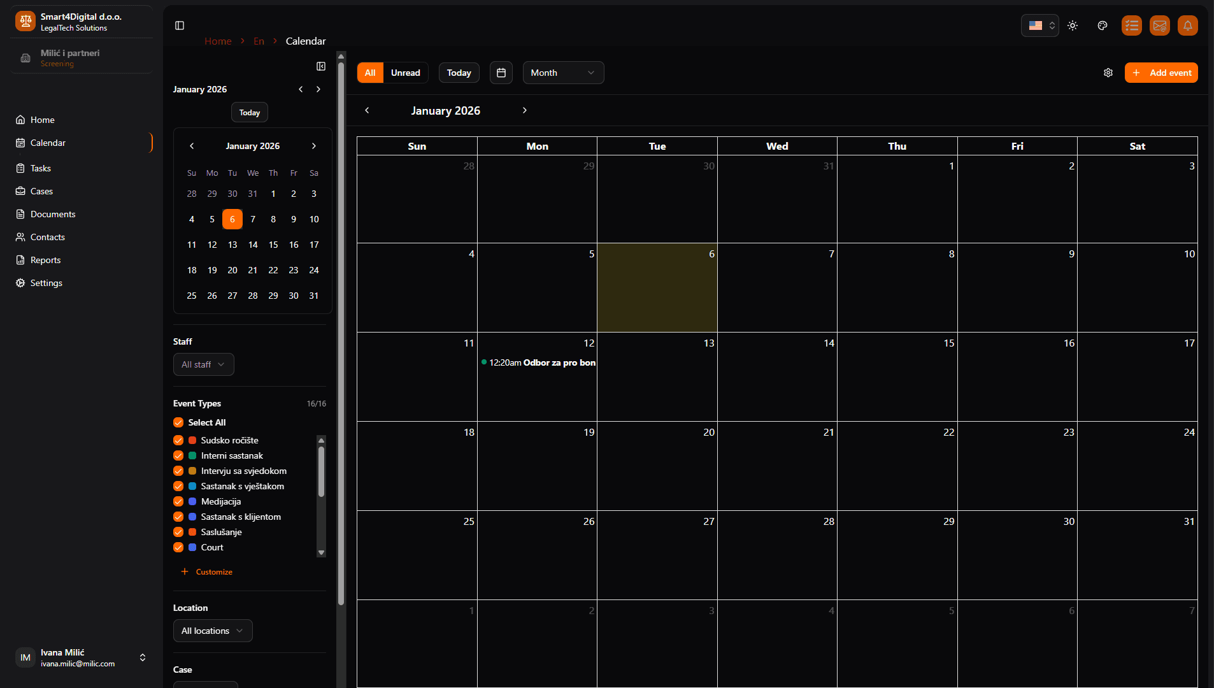Uncheck Select All for event types
Screen dimensions: 1214x688
178,422
